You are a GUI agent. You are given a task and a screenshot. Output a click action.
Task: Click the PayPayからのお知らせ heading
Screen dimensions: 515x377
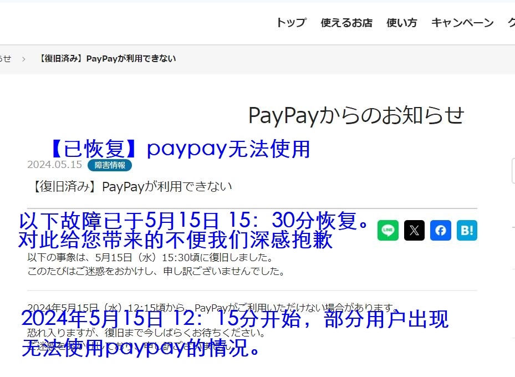click(356, 116)
